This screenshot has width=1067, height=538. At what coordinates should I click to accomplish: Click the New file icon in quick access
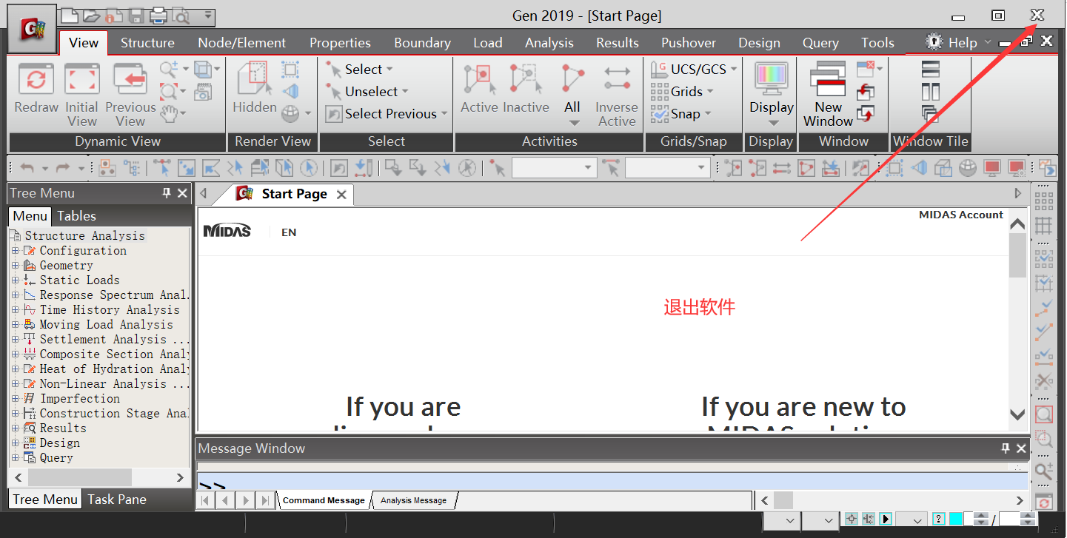(69, 15)
